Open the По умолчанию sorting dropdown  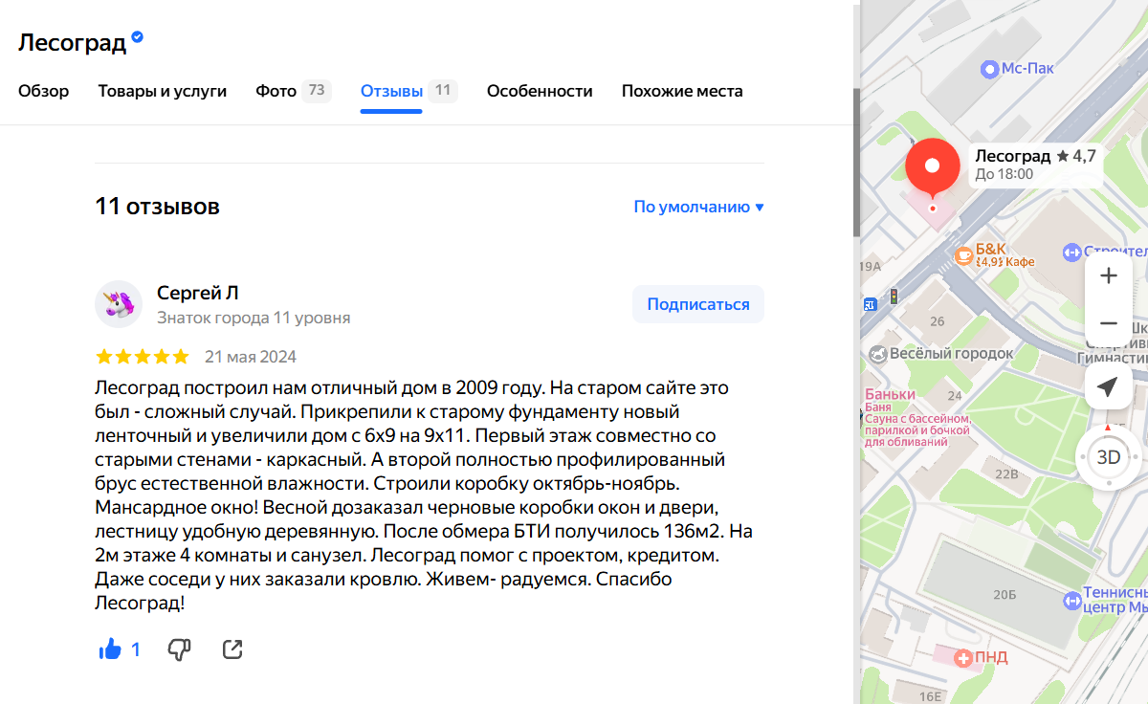coord(699,207)
